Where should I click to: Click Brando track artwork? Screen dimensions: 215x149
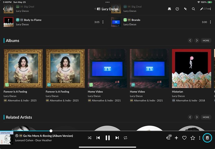pos(116,22)
